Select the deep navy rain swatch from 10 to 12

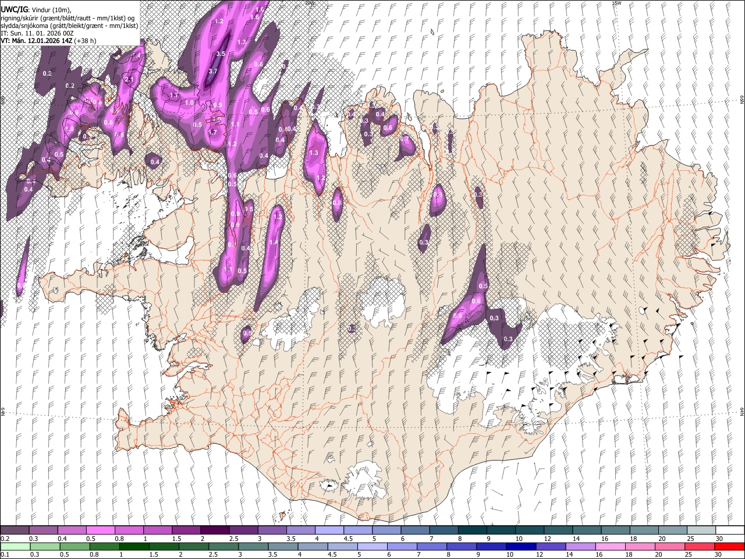click(x=520, y=546)
